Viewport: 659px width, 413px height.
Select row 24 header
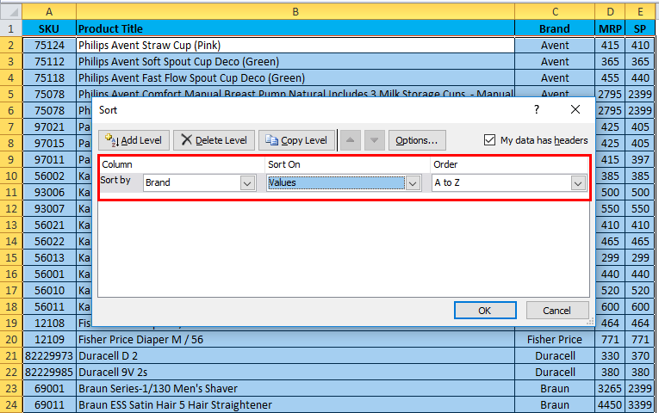click(11, 405)
